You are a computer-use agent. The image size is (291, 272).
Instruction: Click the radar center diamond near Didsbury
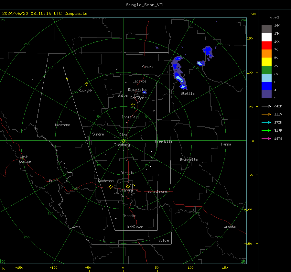click(123, 141)
